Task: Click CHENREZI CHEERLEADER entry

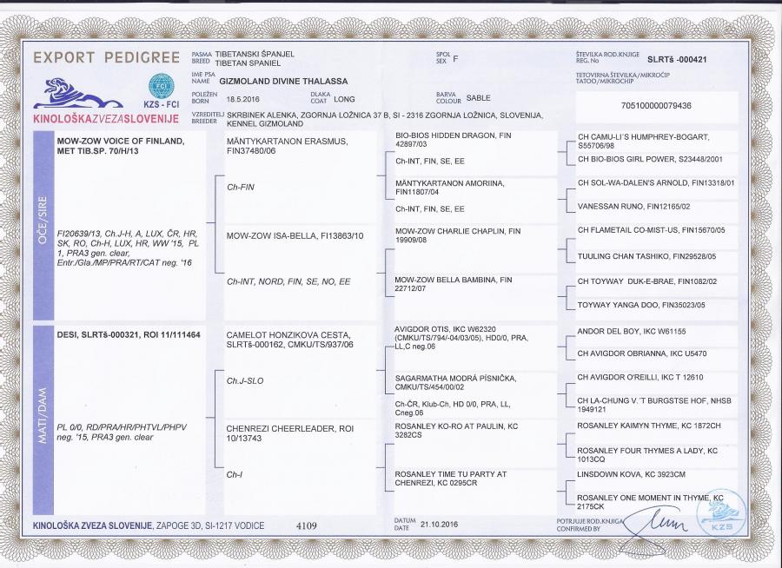Action: click(x=289, y=433)
